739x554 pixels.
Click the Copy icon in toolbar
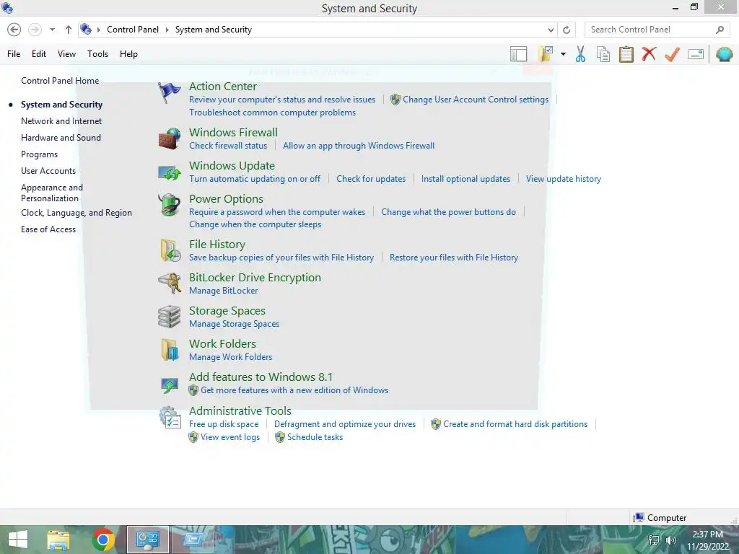(603, 54)
